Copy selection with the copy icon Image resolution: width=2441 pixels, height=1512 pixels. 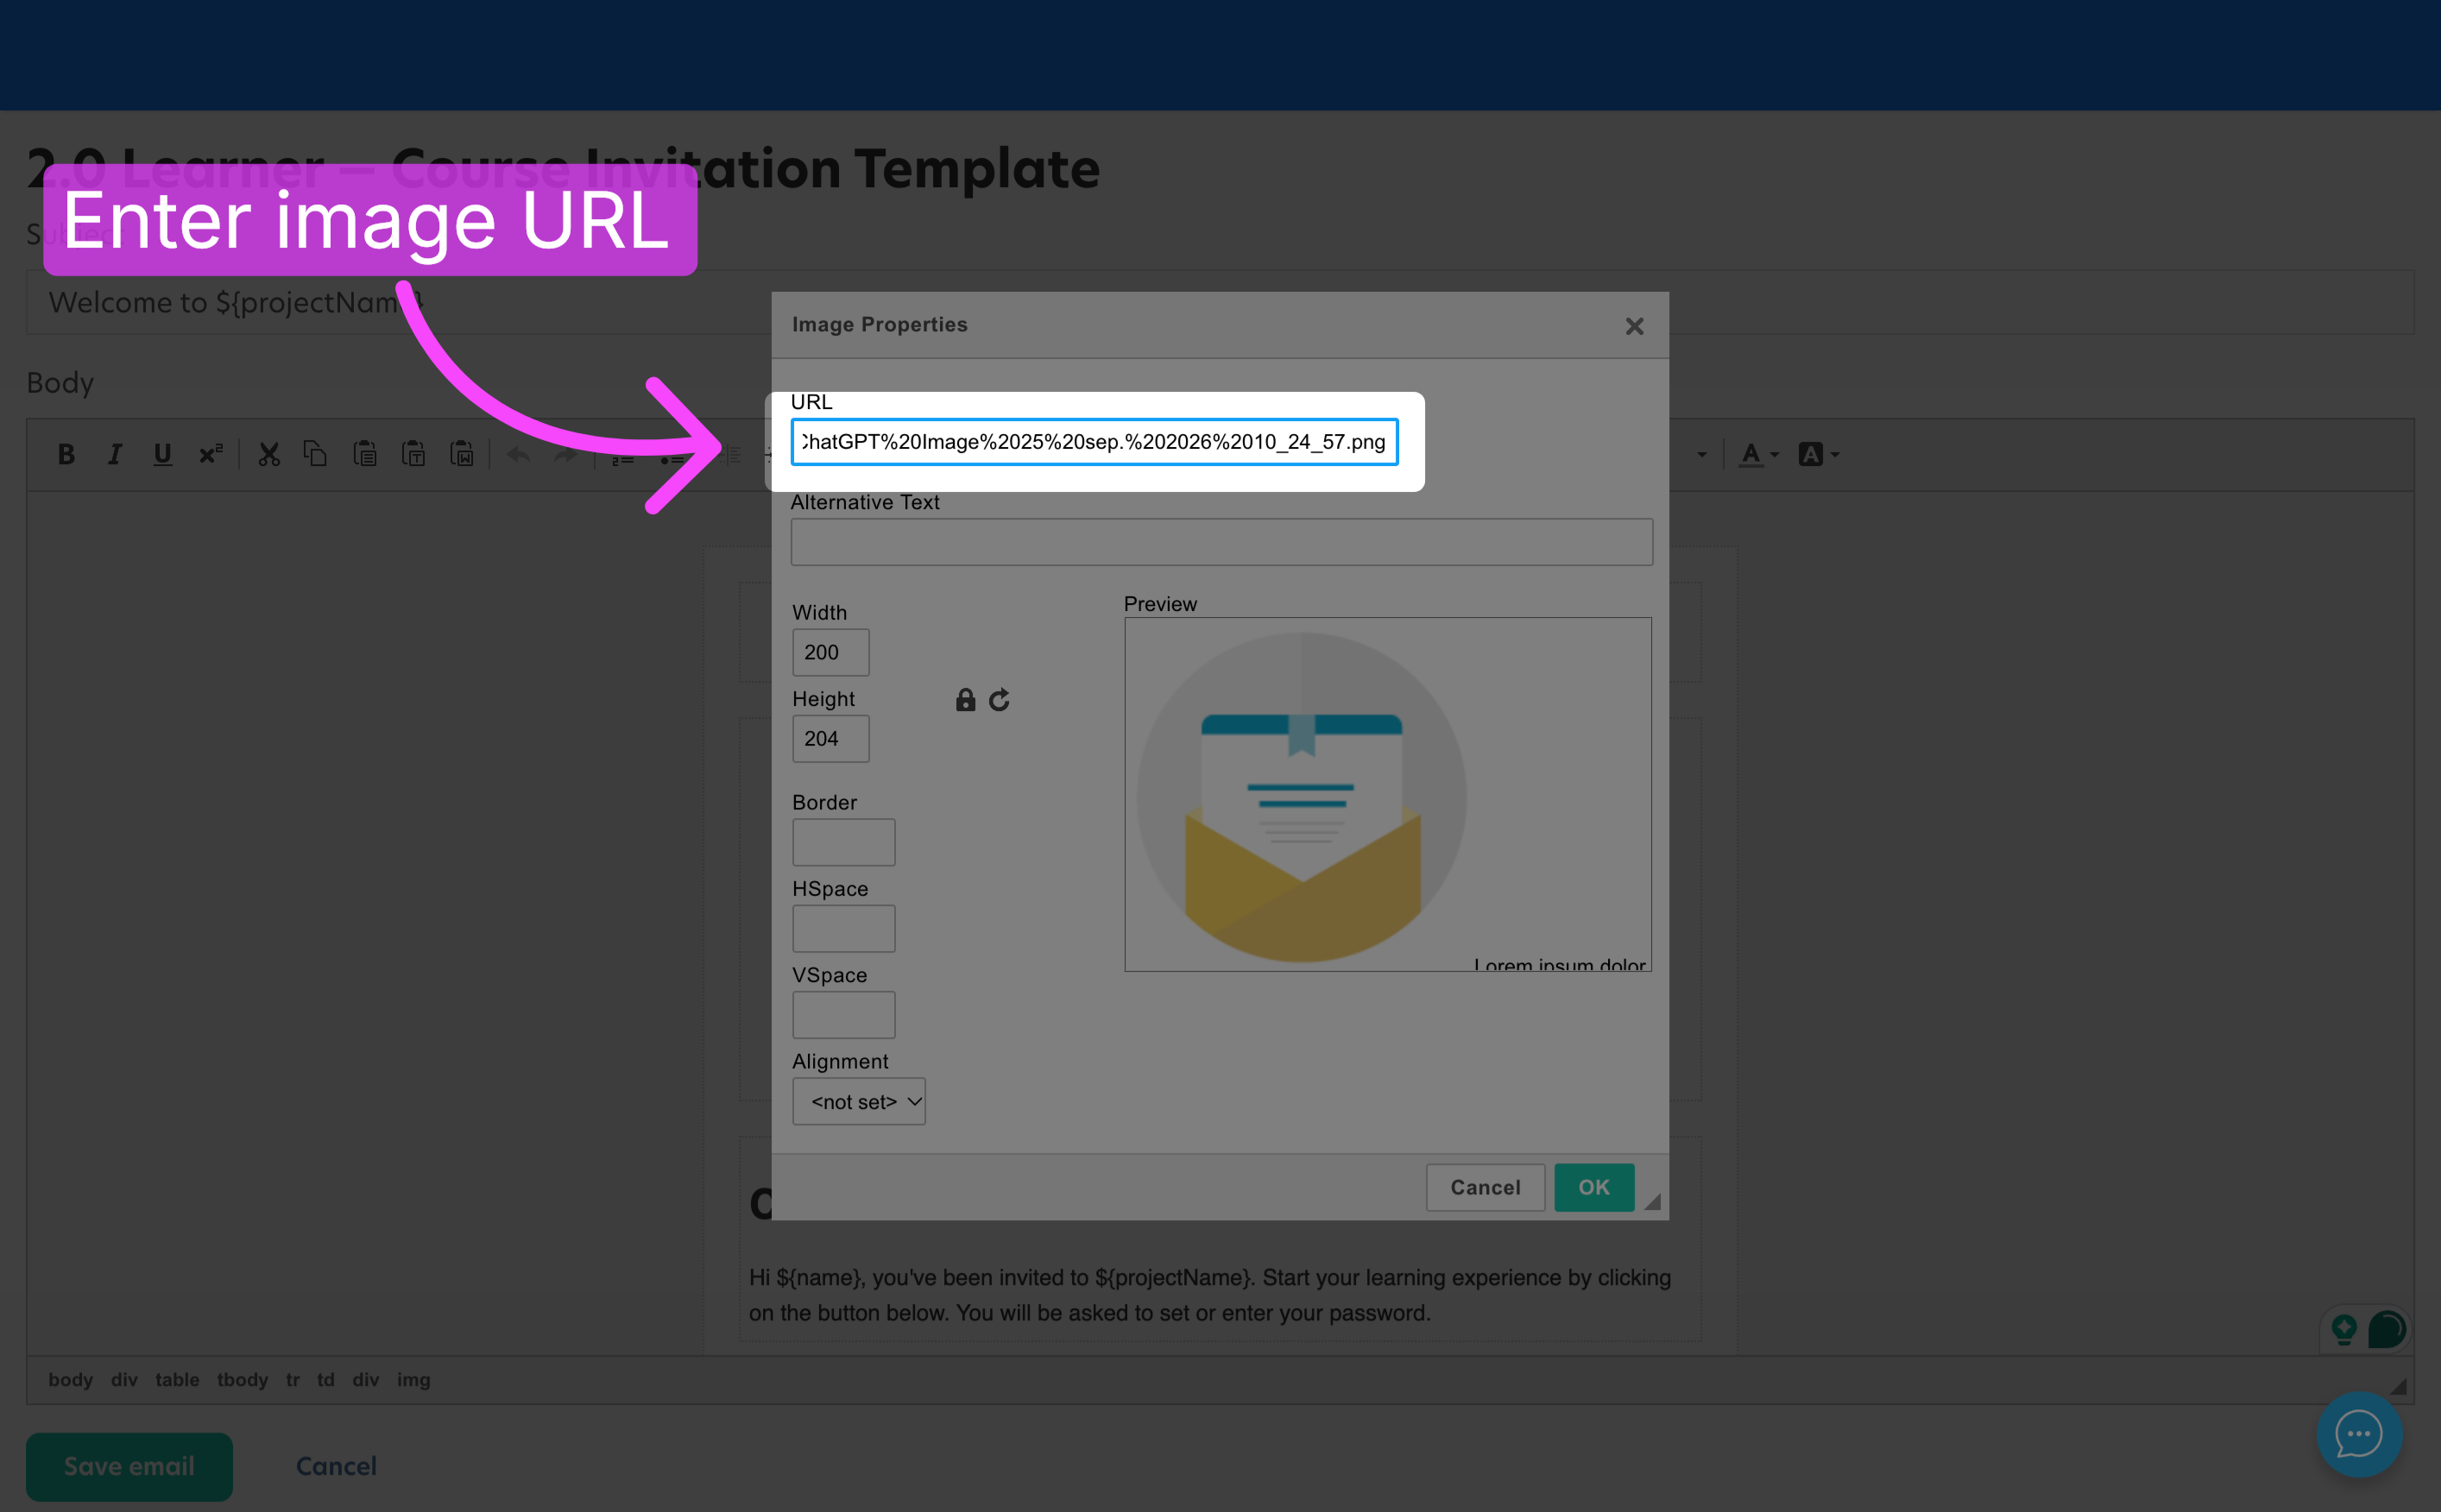pos(316,455)
